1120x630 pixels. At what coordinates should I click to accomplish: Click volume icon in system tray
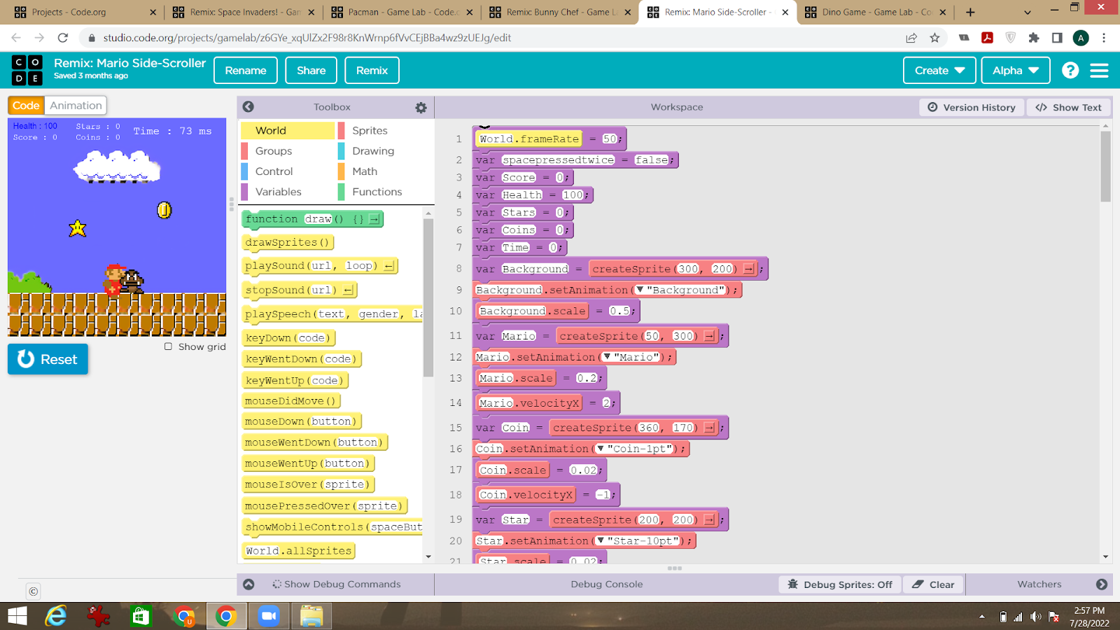coord(1036,617)
